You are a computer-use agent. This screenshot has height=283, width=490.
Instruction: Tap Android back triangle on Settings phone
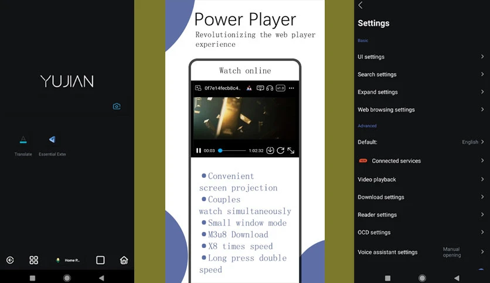coord(457,278)
